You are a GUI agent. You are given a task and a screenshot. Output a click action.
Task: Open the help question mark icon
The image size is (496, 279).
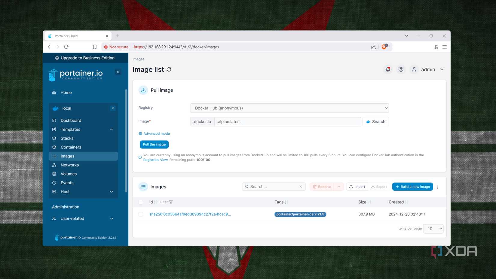(x=401, y=69)
